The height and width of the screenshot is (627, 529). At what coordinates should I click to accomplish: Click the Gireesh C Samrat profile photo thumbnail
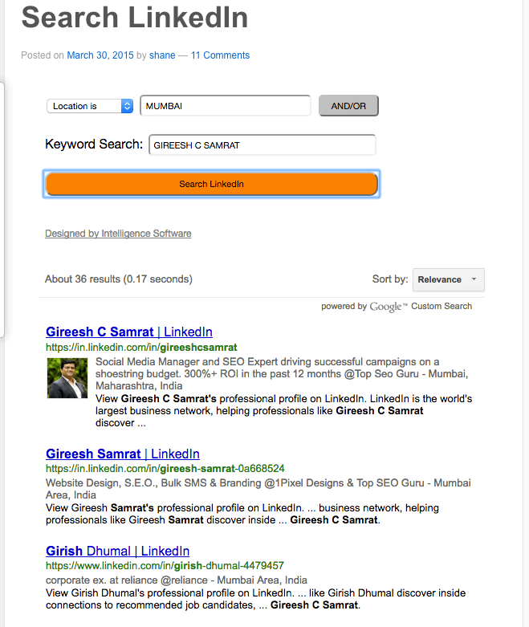point(67,378)
